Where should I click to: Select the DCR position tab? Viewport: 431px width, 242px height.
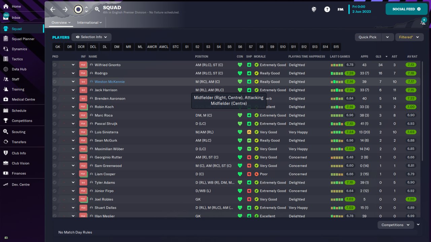[x=81, y=47]
